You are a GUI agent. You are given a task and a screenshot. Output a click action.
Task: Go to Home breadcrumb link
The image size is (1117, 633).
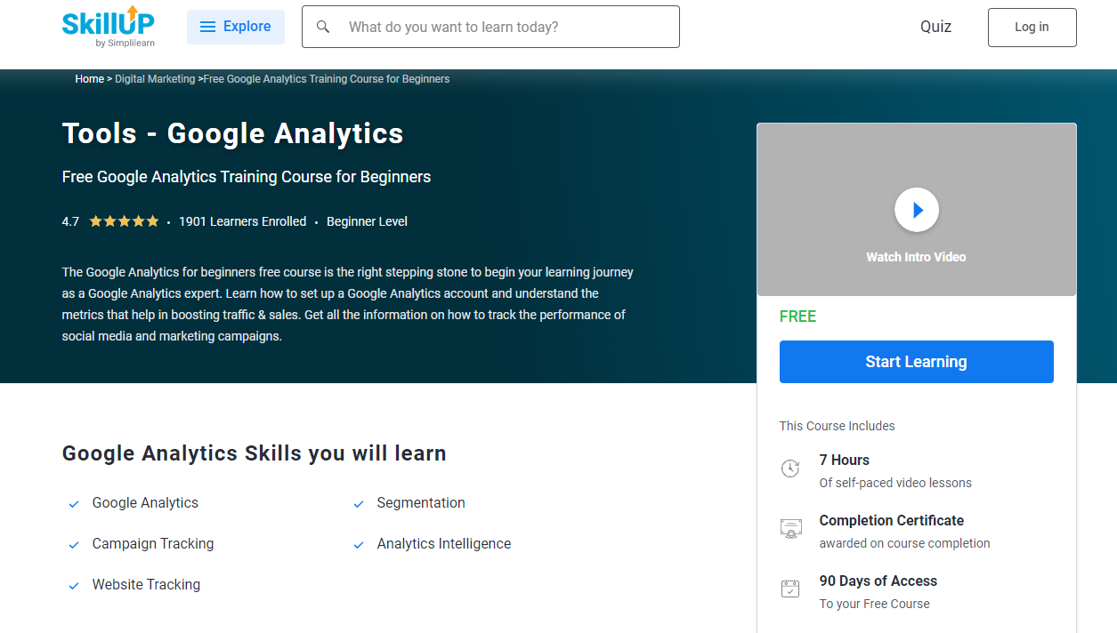(90, 79)
